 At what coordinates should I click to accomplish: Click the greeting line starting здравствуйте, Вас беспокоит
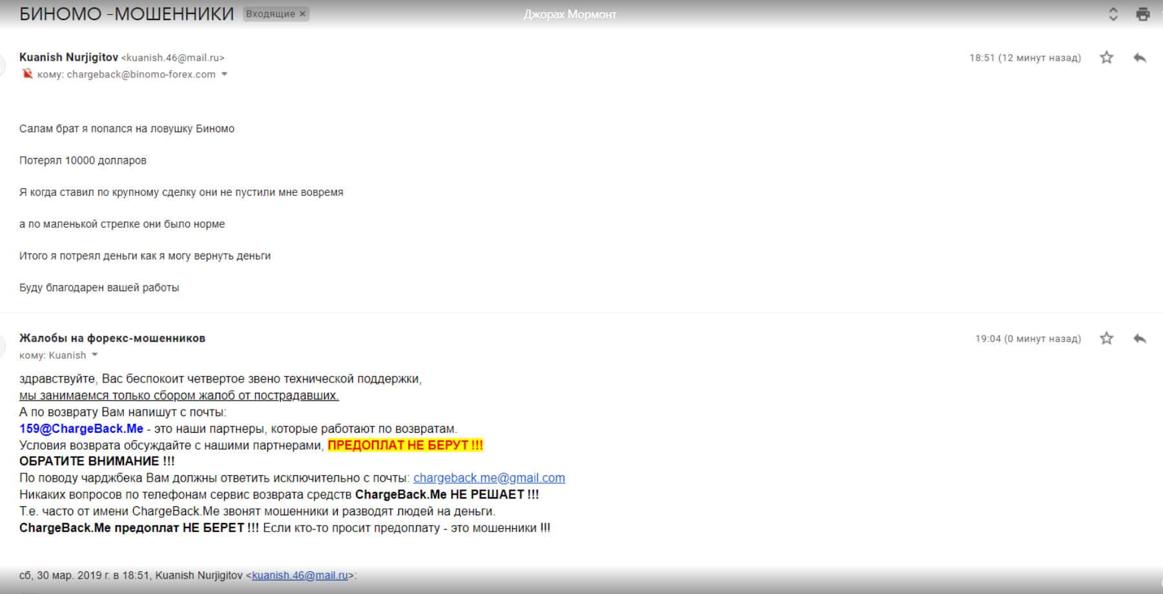point(220,379)
